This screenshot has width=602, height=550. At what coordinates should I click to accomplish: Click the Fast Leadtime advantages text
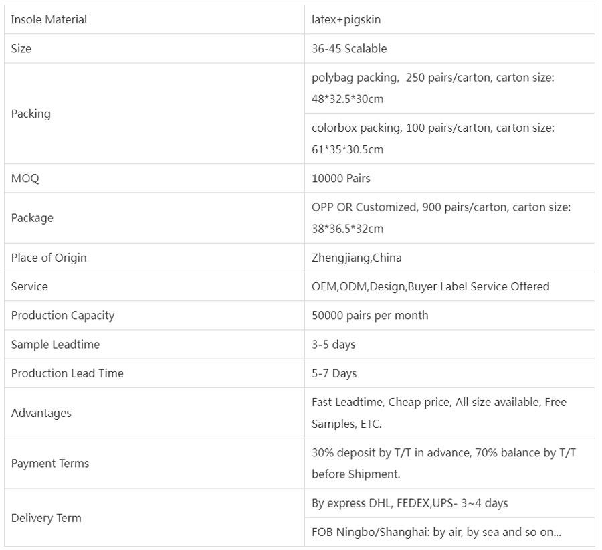click(x=439, y=413)
